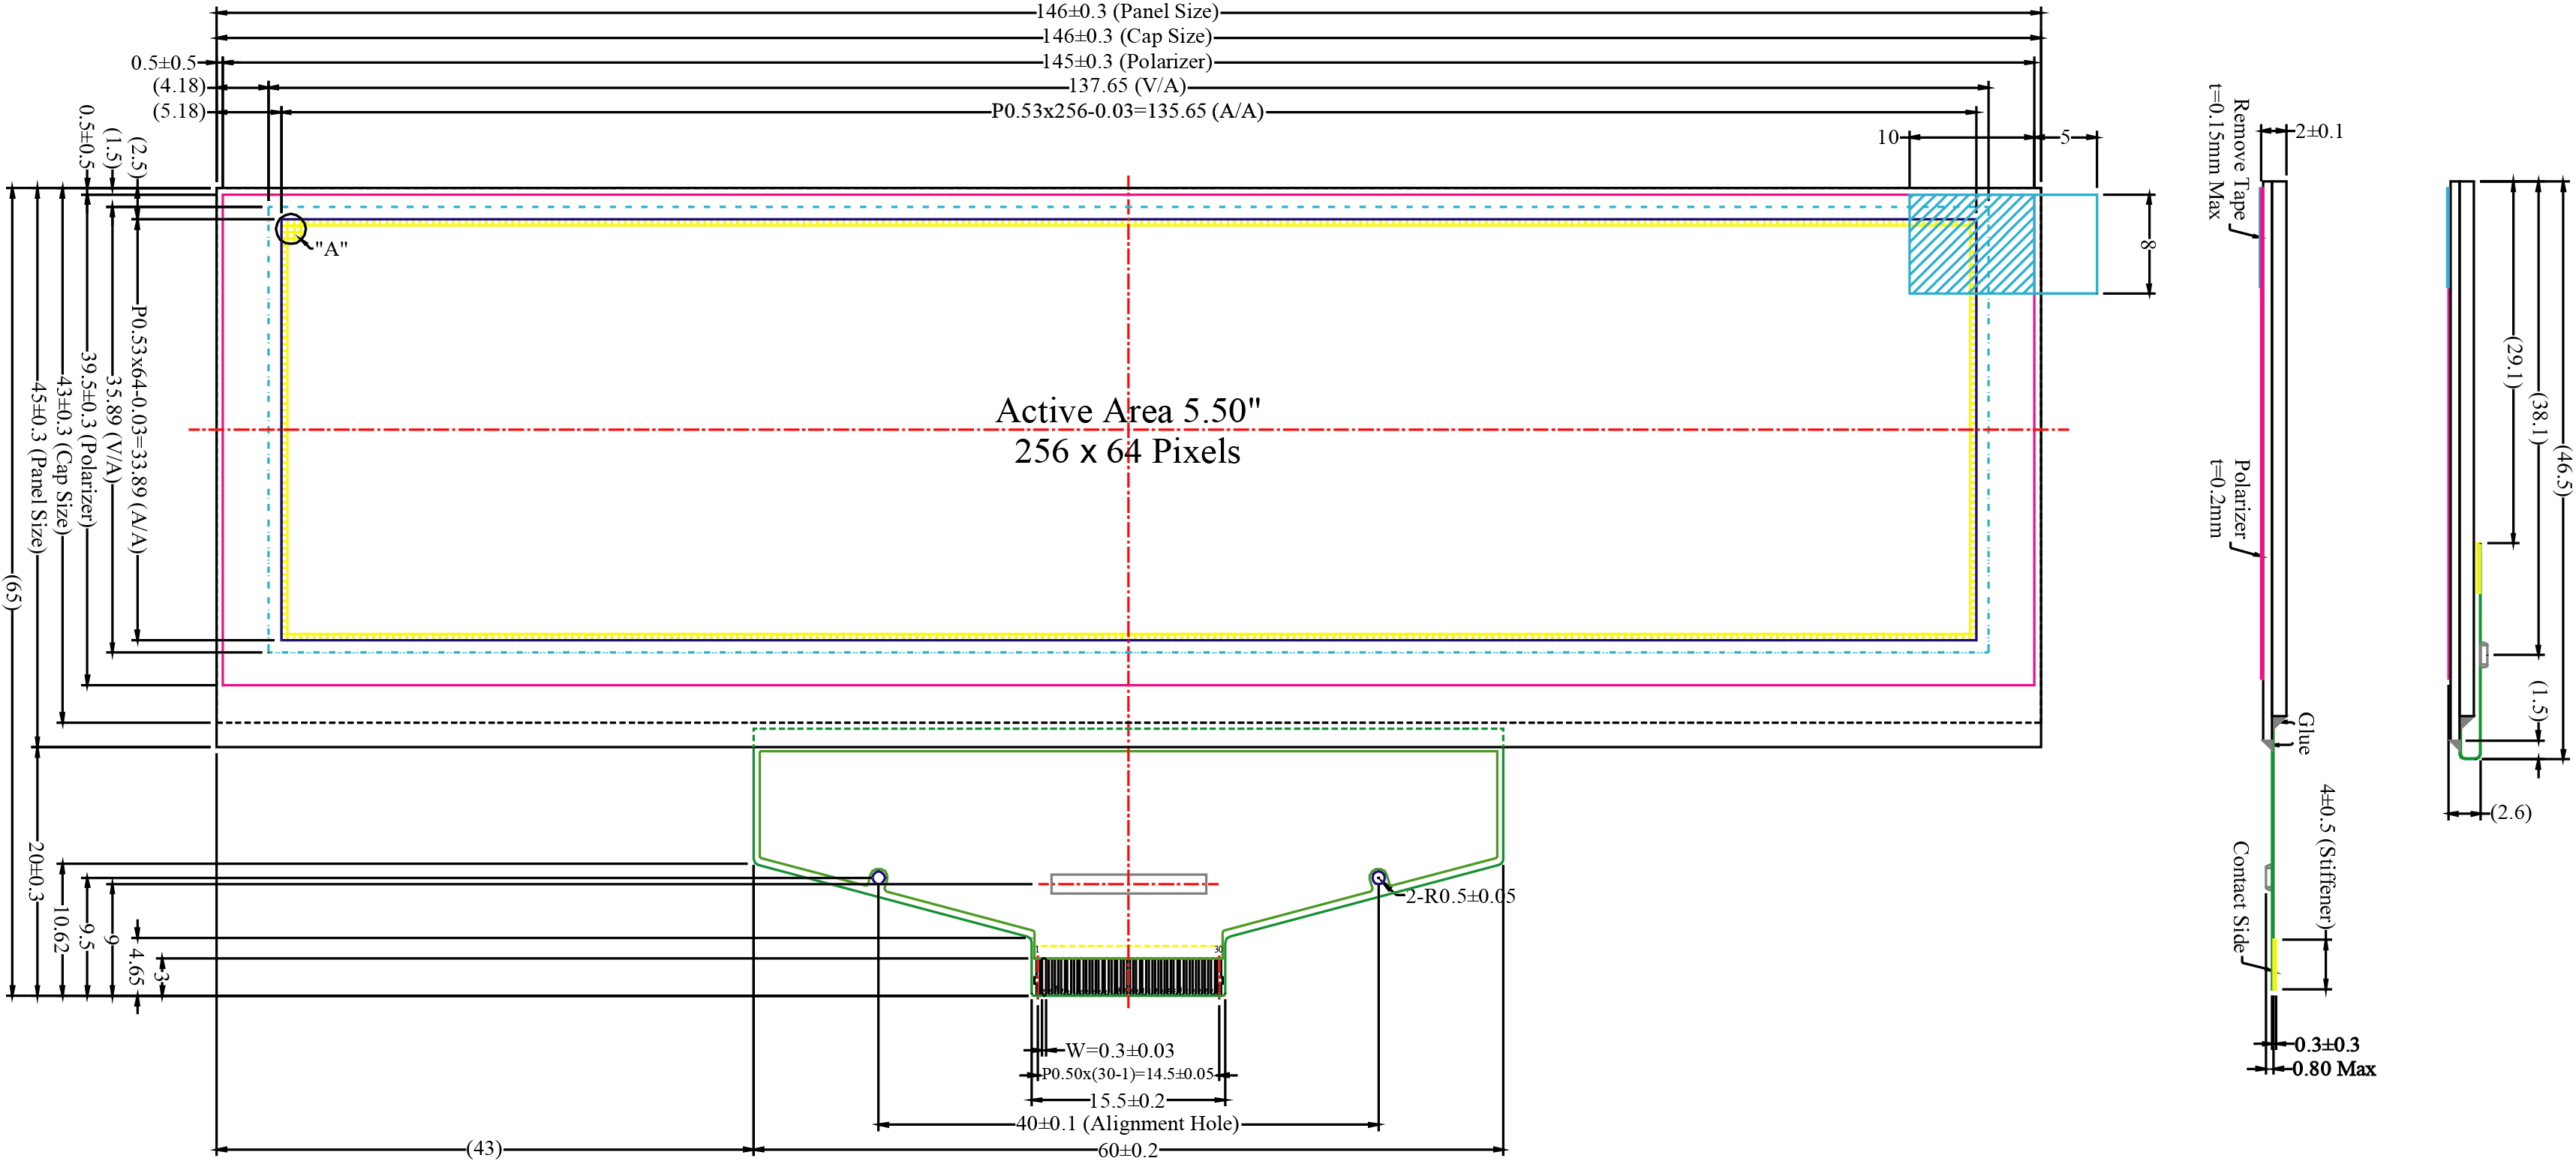Click the '8' height dimension of tape area

(x=2146, y=244)
